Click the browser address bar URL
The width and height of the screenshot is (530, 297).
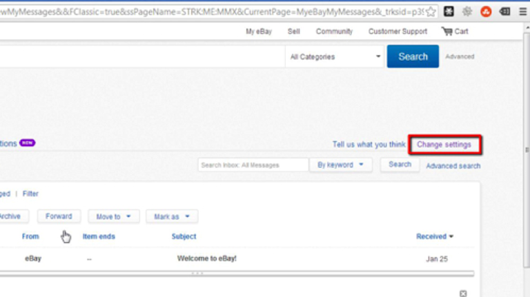[x=213, y=12]
